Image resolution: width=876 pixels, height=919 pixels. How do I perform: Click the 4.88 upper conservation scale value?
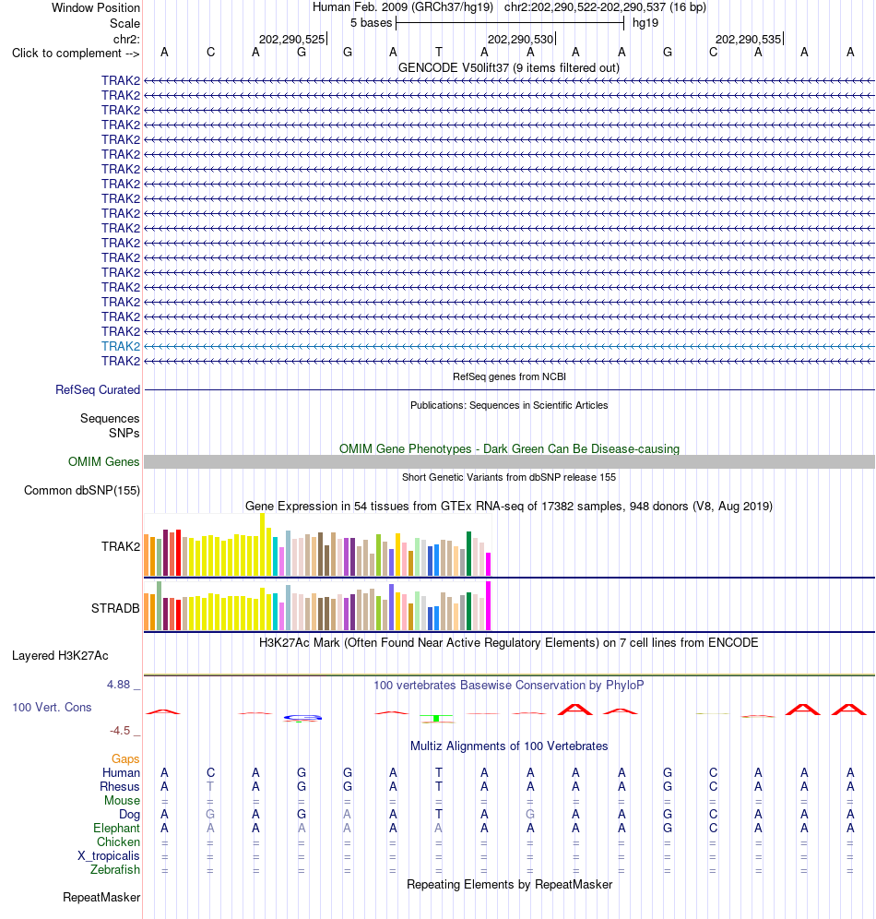point(118,685)
